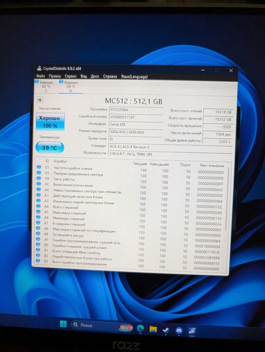
Task: Click the serial number field Y69W003174T
Action: 136,117
